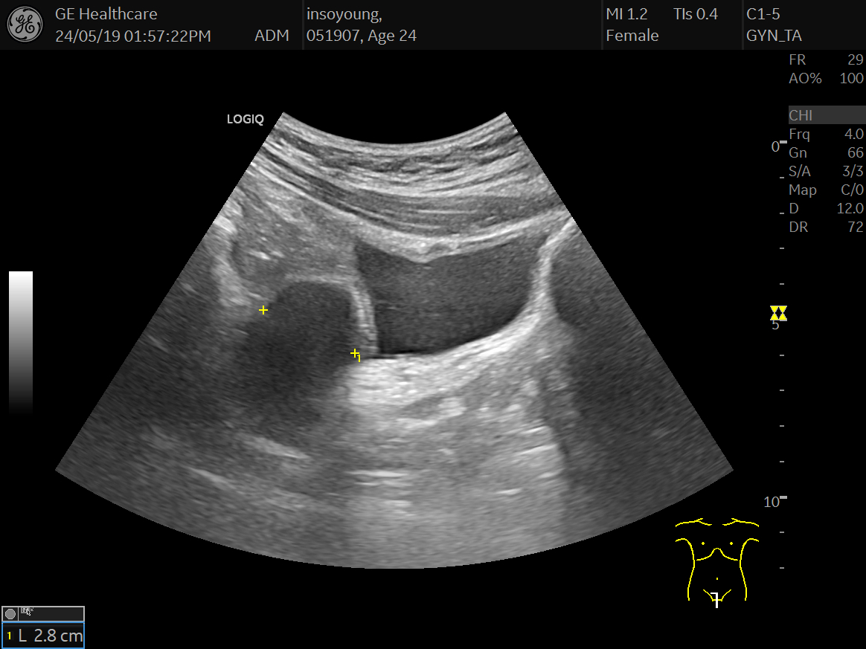Click the patient name insoyoung
866x649 pixels.
(344, 13)
